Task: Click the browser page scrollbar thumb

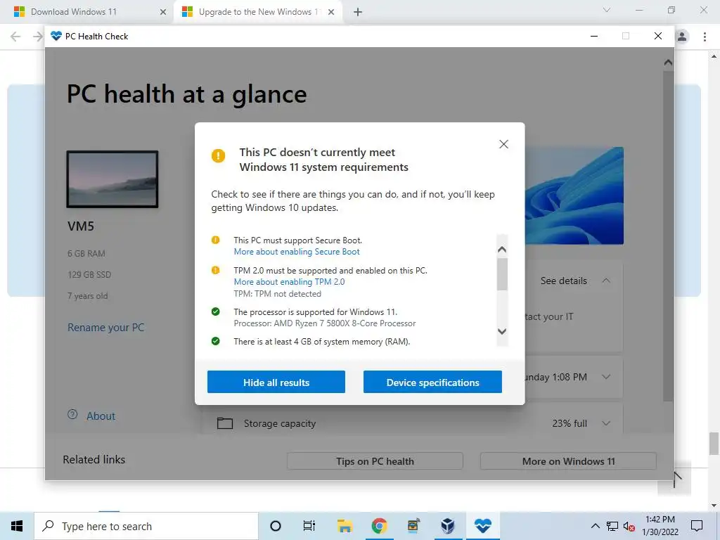Action: tap(714, 443)
